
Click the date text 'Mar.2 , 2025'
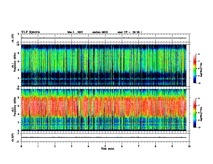[x=75, y=32]
